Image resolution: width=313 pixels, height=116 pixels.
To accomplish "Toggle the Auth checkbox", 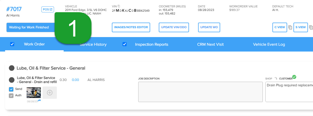I will point(11,96).
